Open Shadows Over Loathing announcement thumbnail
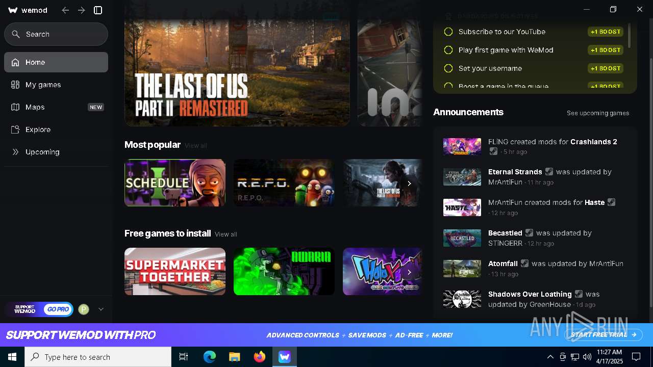The width and height of the screenshot is (653, 367). point(462,299)
